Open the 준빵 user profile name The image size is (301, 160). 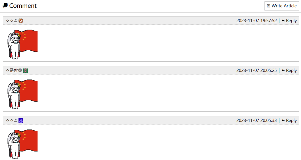tap(13, 71)
